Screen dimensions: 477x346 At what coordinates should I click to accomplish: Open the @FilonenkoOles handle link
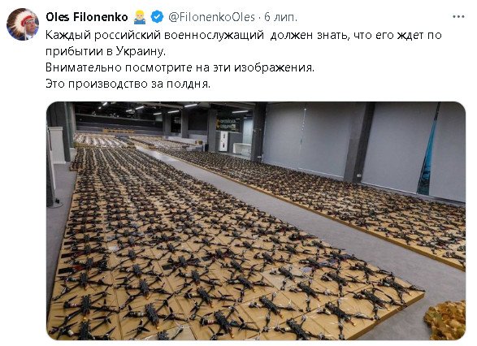click(x=212, y=17)
